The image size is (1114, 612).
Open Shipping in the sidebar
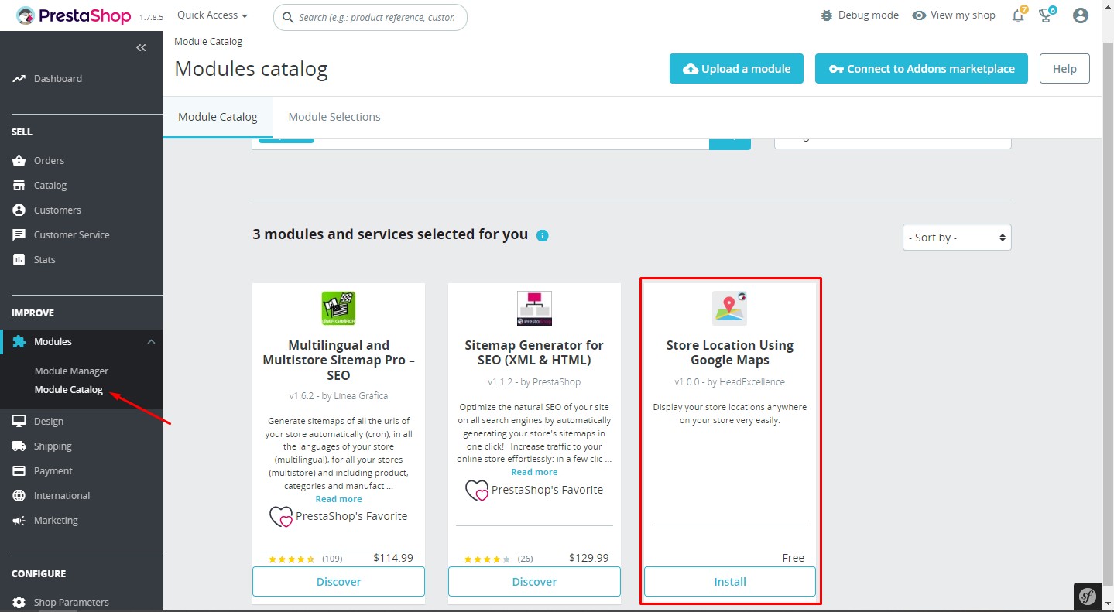pos(53,446)
